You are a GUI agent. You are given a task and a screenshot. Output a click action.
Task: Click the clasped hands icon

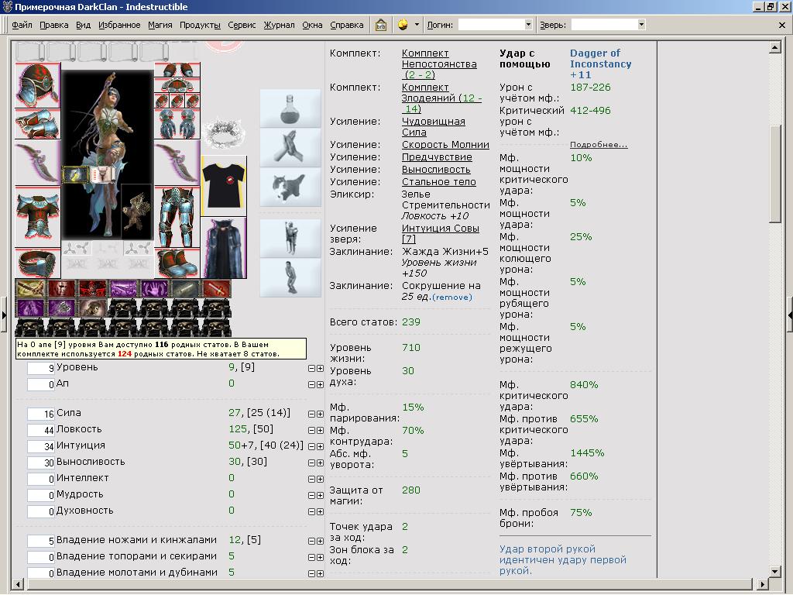pos(290,148)
